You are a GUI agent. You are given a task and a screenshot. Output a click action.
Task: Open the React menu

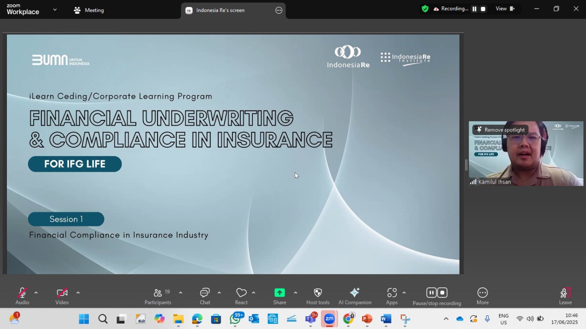241,296
